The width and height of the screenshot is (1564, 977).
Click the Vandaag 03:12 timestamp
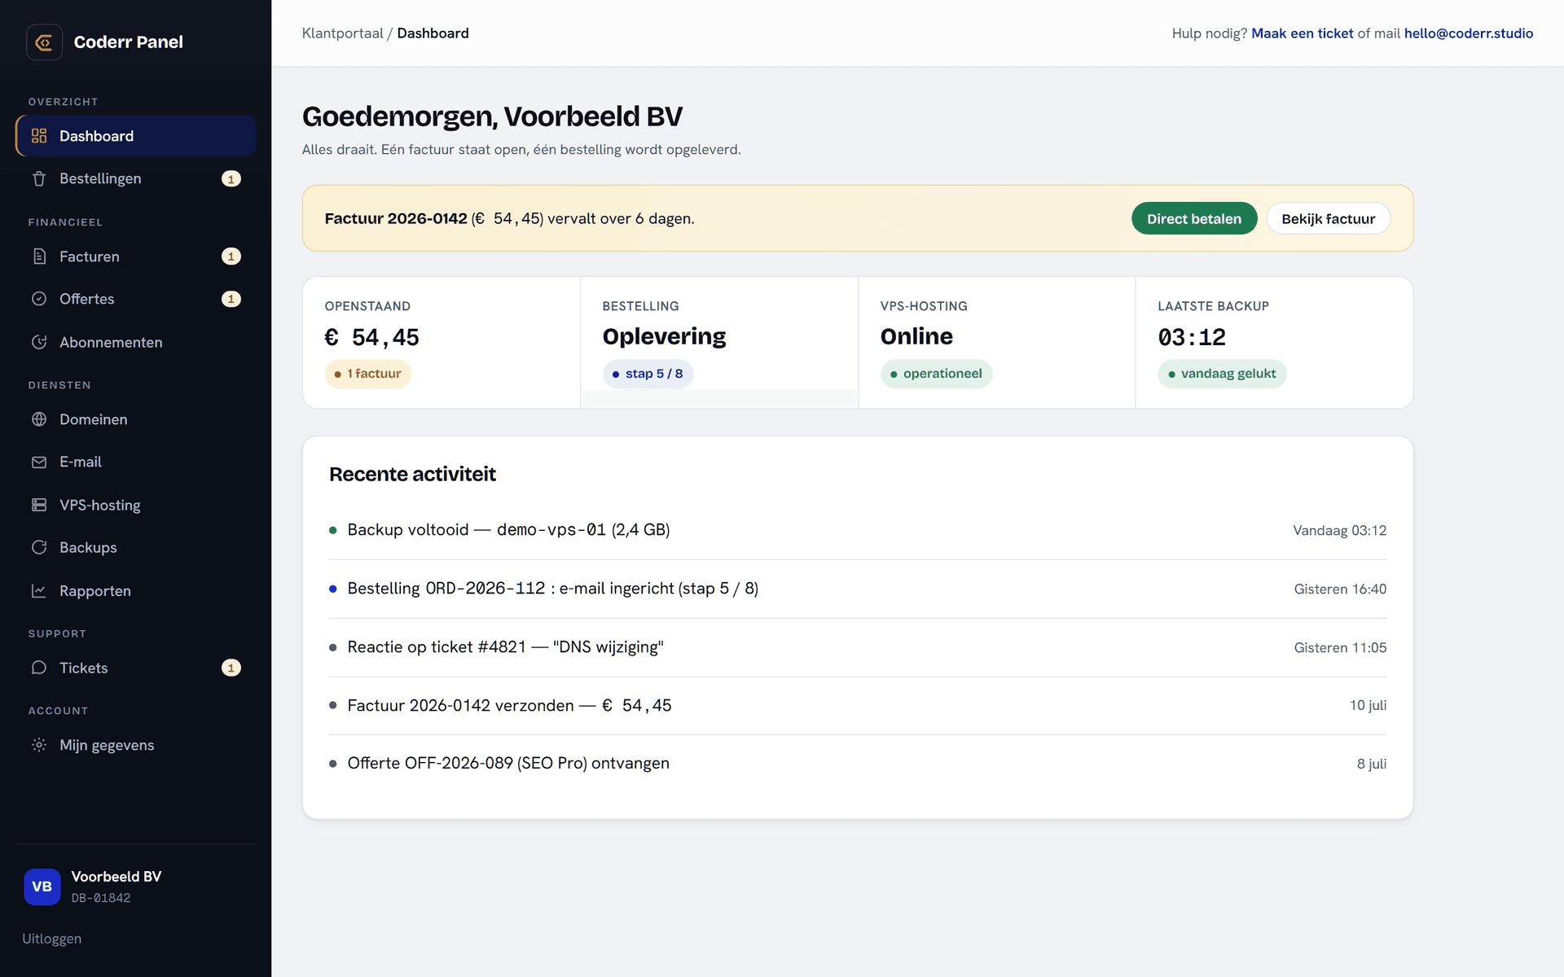coord(1340,531)
